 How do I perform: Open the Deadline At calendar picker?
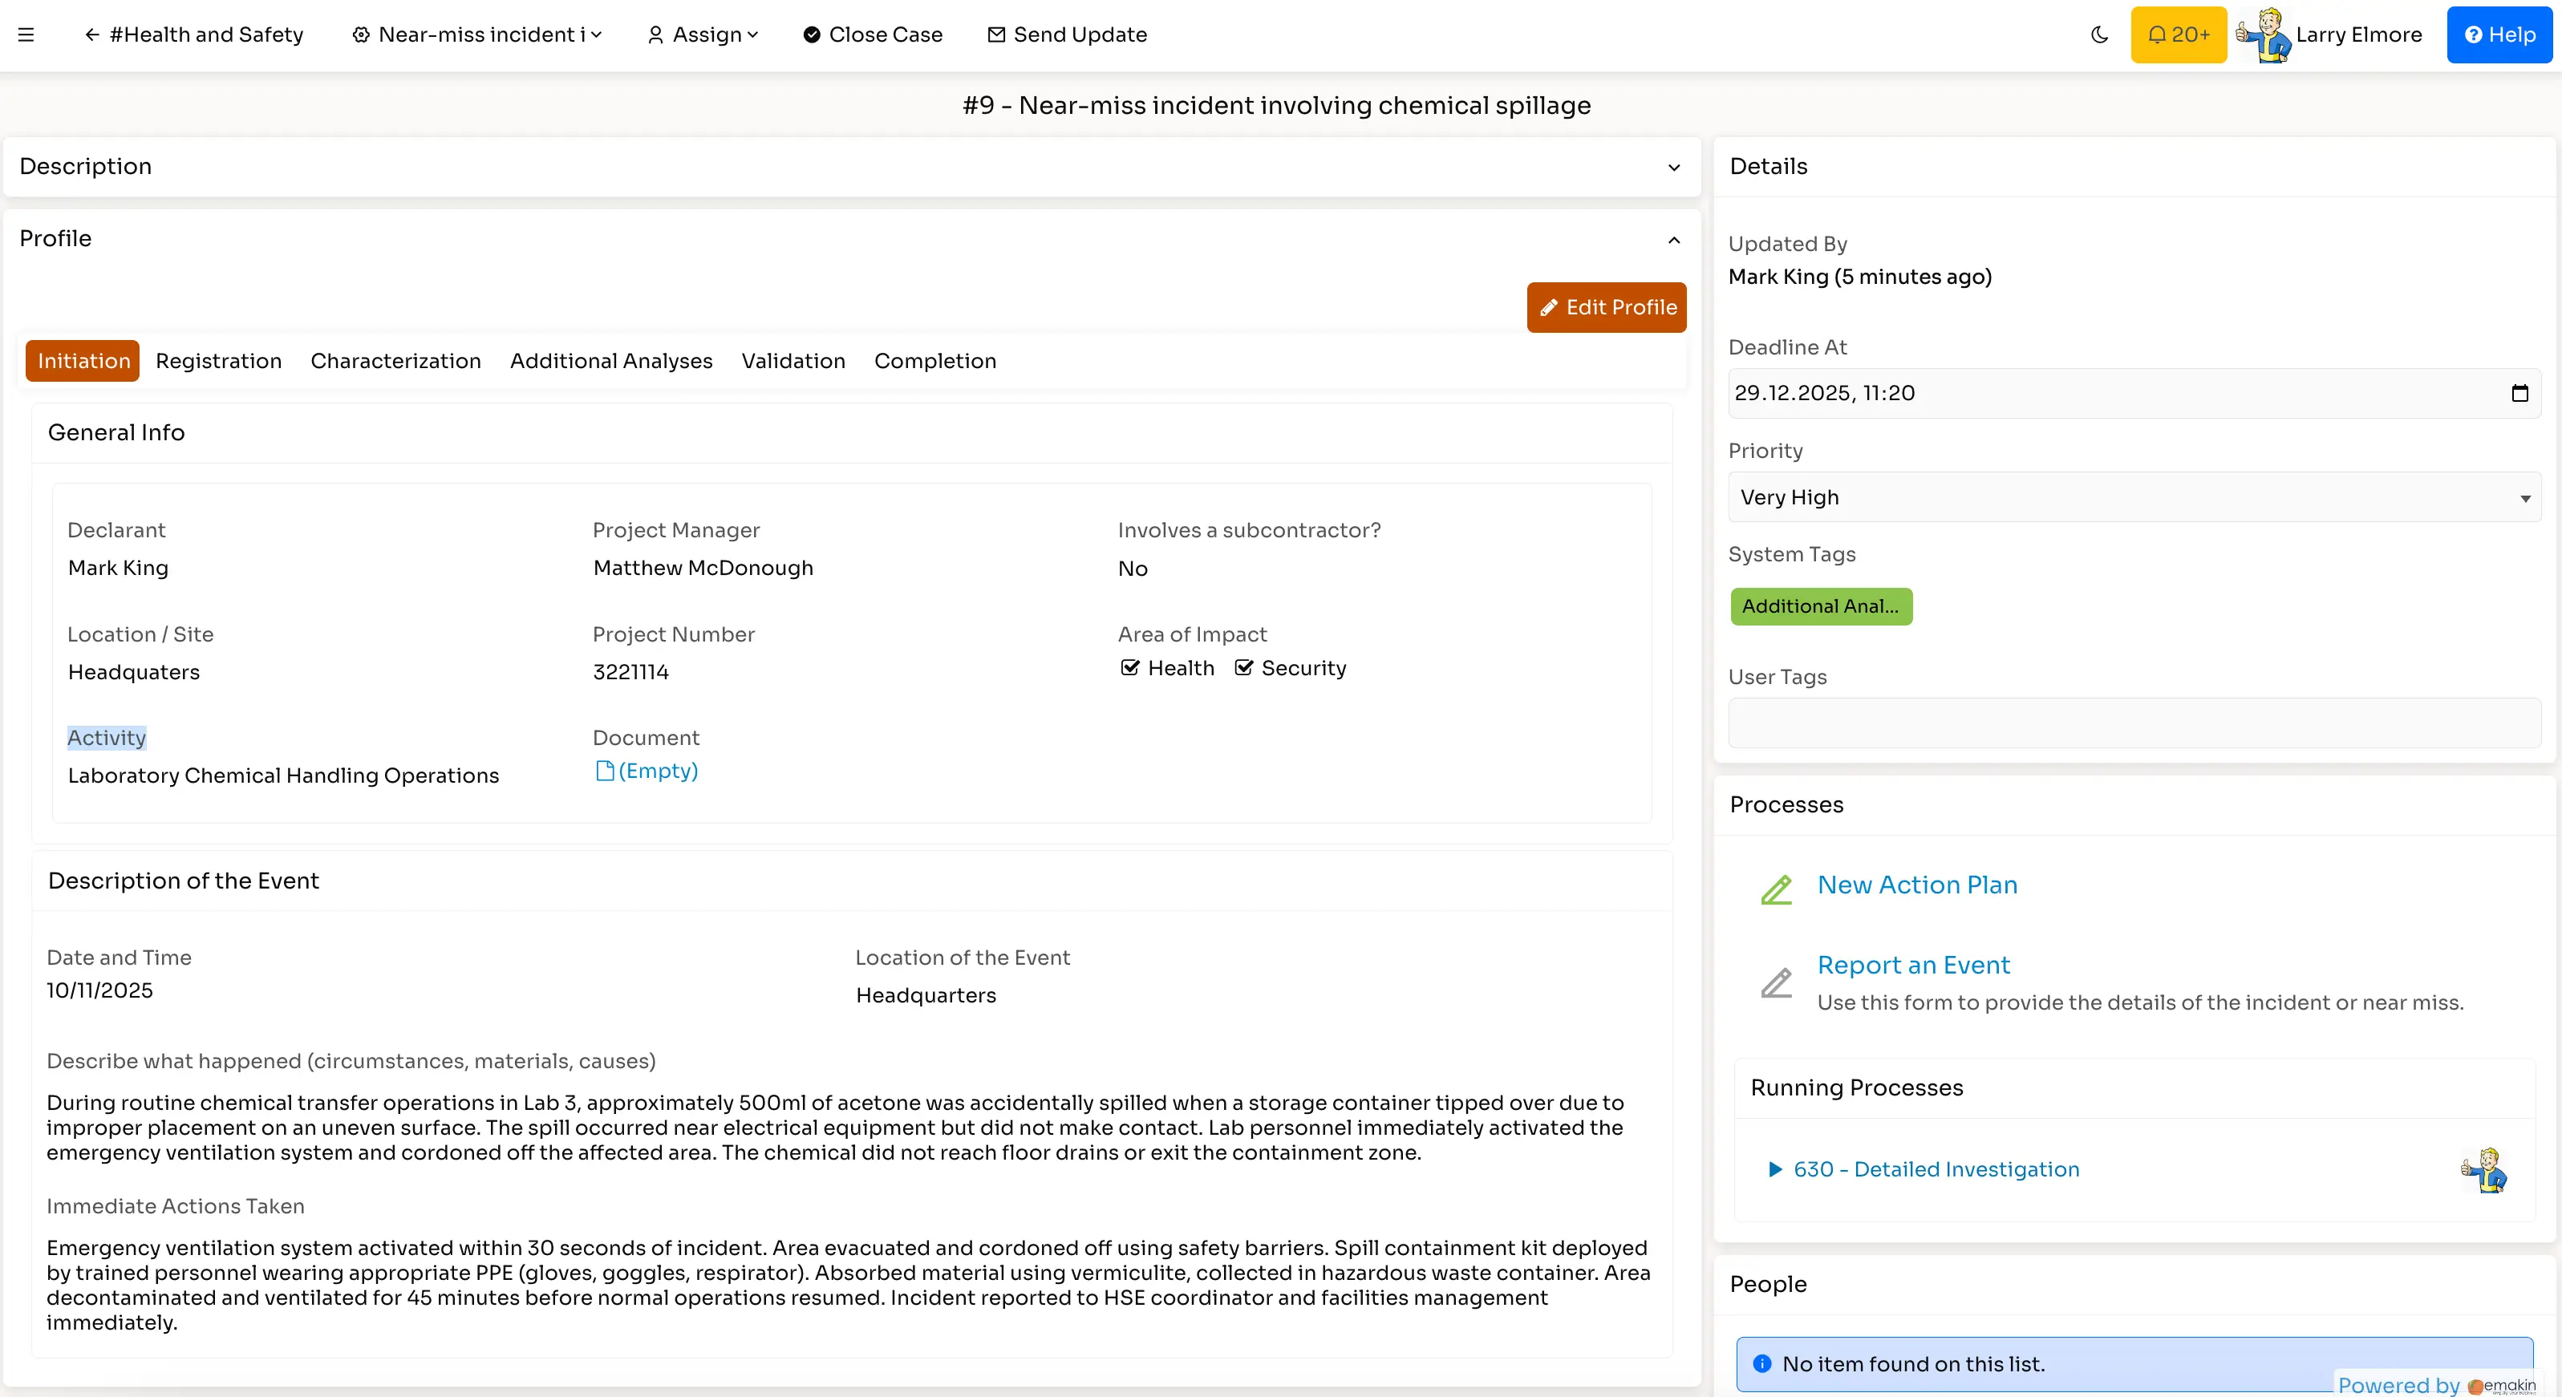tap(2519, 393)
